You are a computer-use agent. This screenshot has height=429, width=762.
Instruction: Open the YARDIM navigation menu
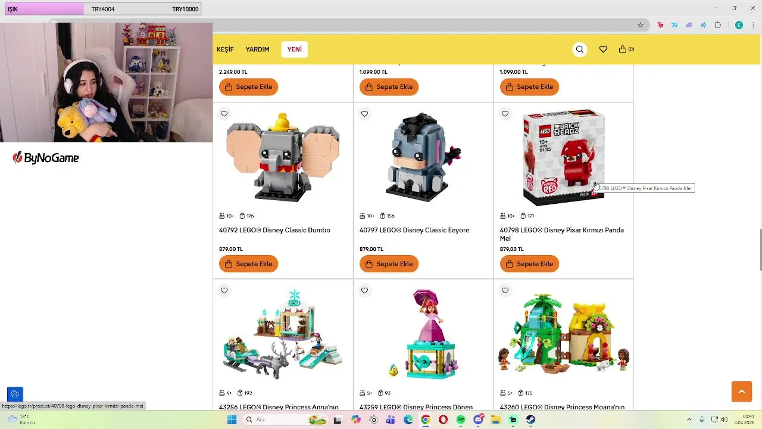(x=258, y=49)
